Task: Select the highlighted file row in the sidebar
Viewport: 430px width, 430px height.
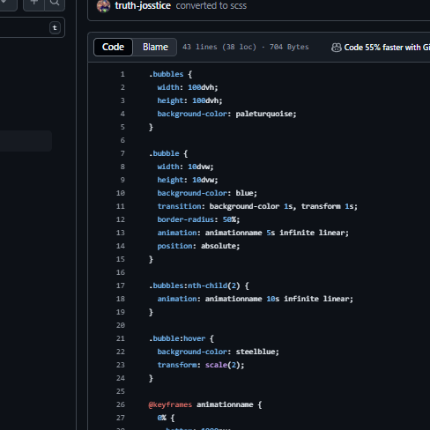Action: (x=26, y=141)
